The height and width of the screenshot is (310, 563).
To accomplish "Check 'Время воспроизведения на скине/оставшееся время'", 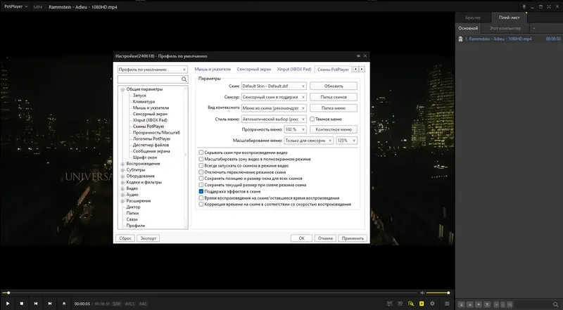I will [x=201, y=198].
